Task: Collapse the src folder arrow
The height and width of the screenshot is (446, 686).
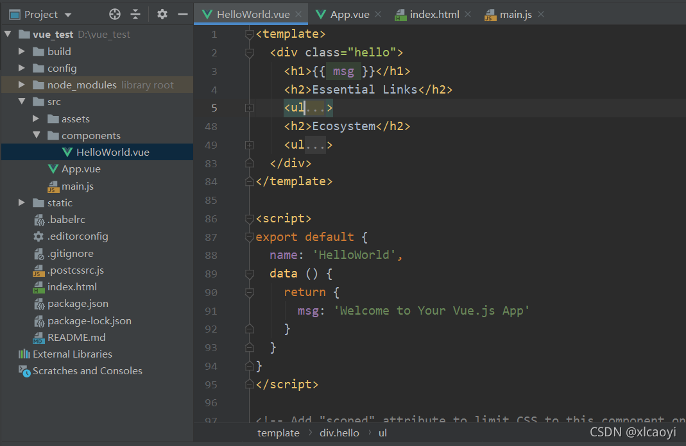Action: [22, 101]
